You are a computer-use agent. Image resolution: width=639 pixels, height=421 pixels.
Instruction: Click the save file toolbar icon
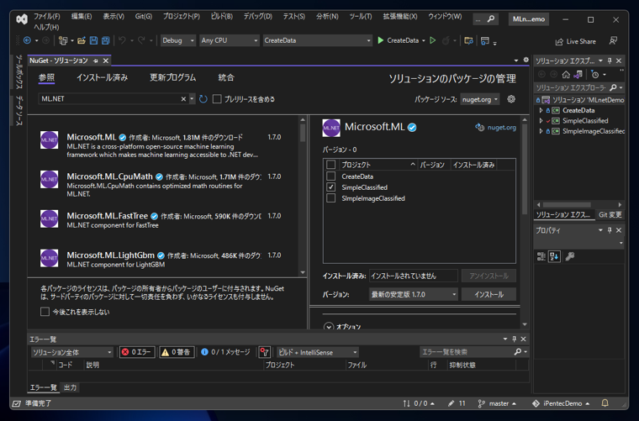coord(93,40)
